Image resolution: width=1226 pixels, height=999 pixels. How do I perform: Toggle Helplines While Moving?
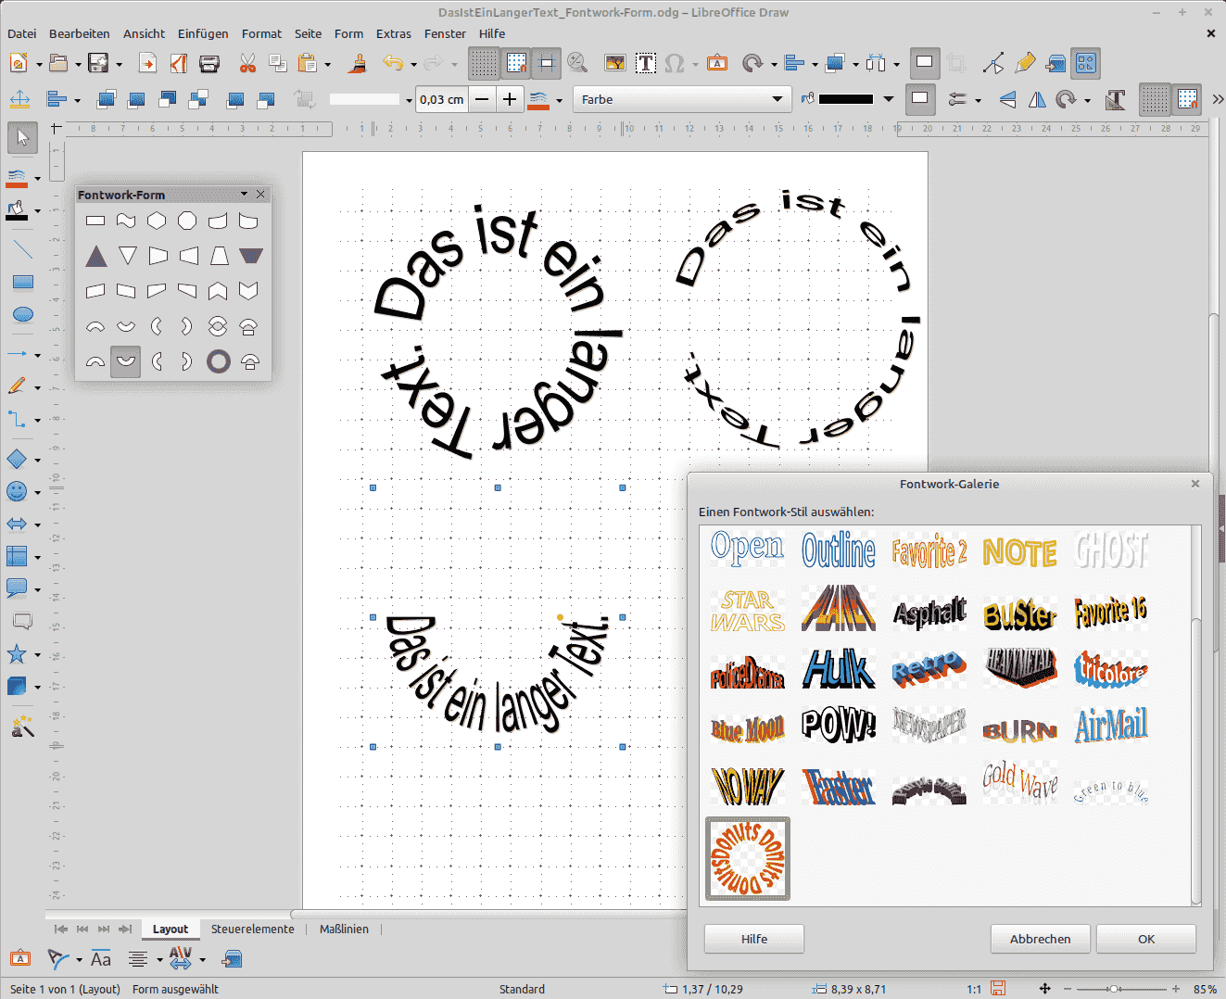[547, 62]
